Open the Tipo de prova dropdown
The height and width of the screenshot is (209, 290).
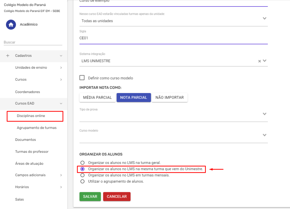pyautogui.click(x=265, y=114)
